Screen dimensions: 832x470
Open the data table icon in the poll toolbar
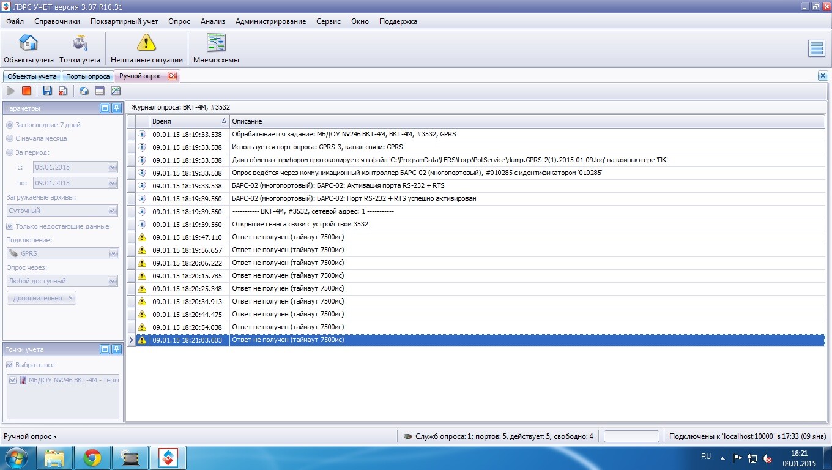click(100, 91)
